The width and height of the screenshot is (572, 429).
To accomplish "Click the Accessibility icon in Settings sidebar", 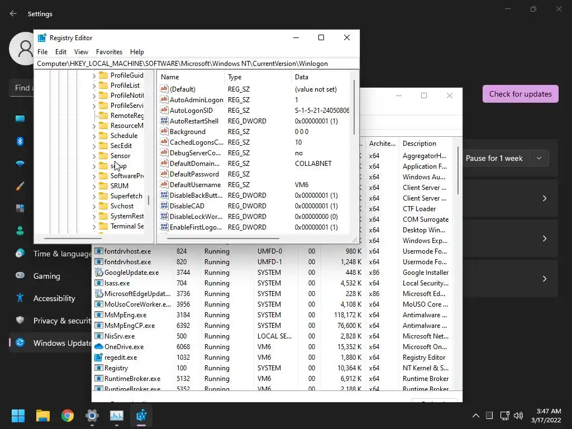I will tap(20, 298).
